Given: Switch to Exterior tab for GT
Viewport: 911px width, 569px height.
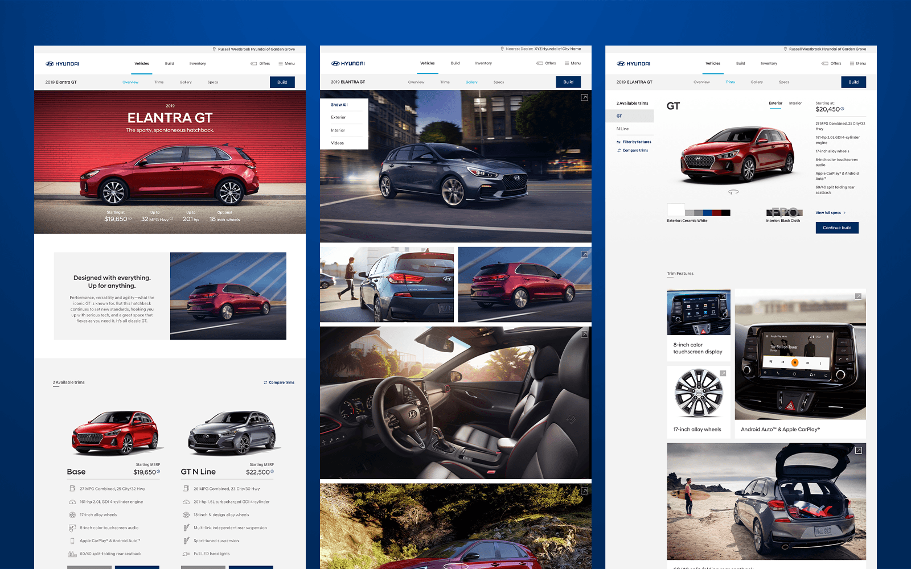Looking at the screenshot, I should click(775, 104).
